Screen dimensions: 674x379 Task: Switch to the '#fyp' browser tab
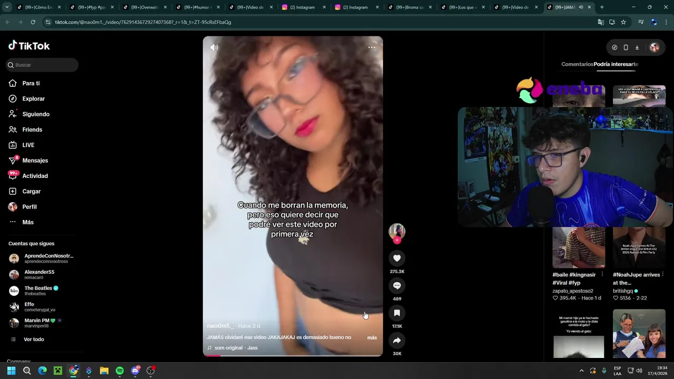tap(92, 7)
